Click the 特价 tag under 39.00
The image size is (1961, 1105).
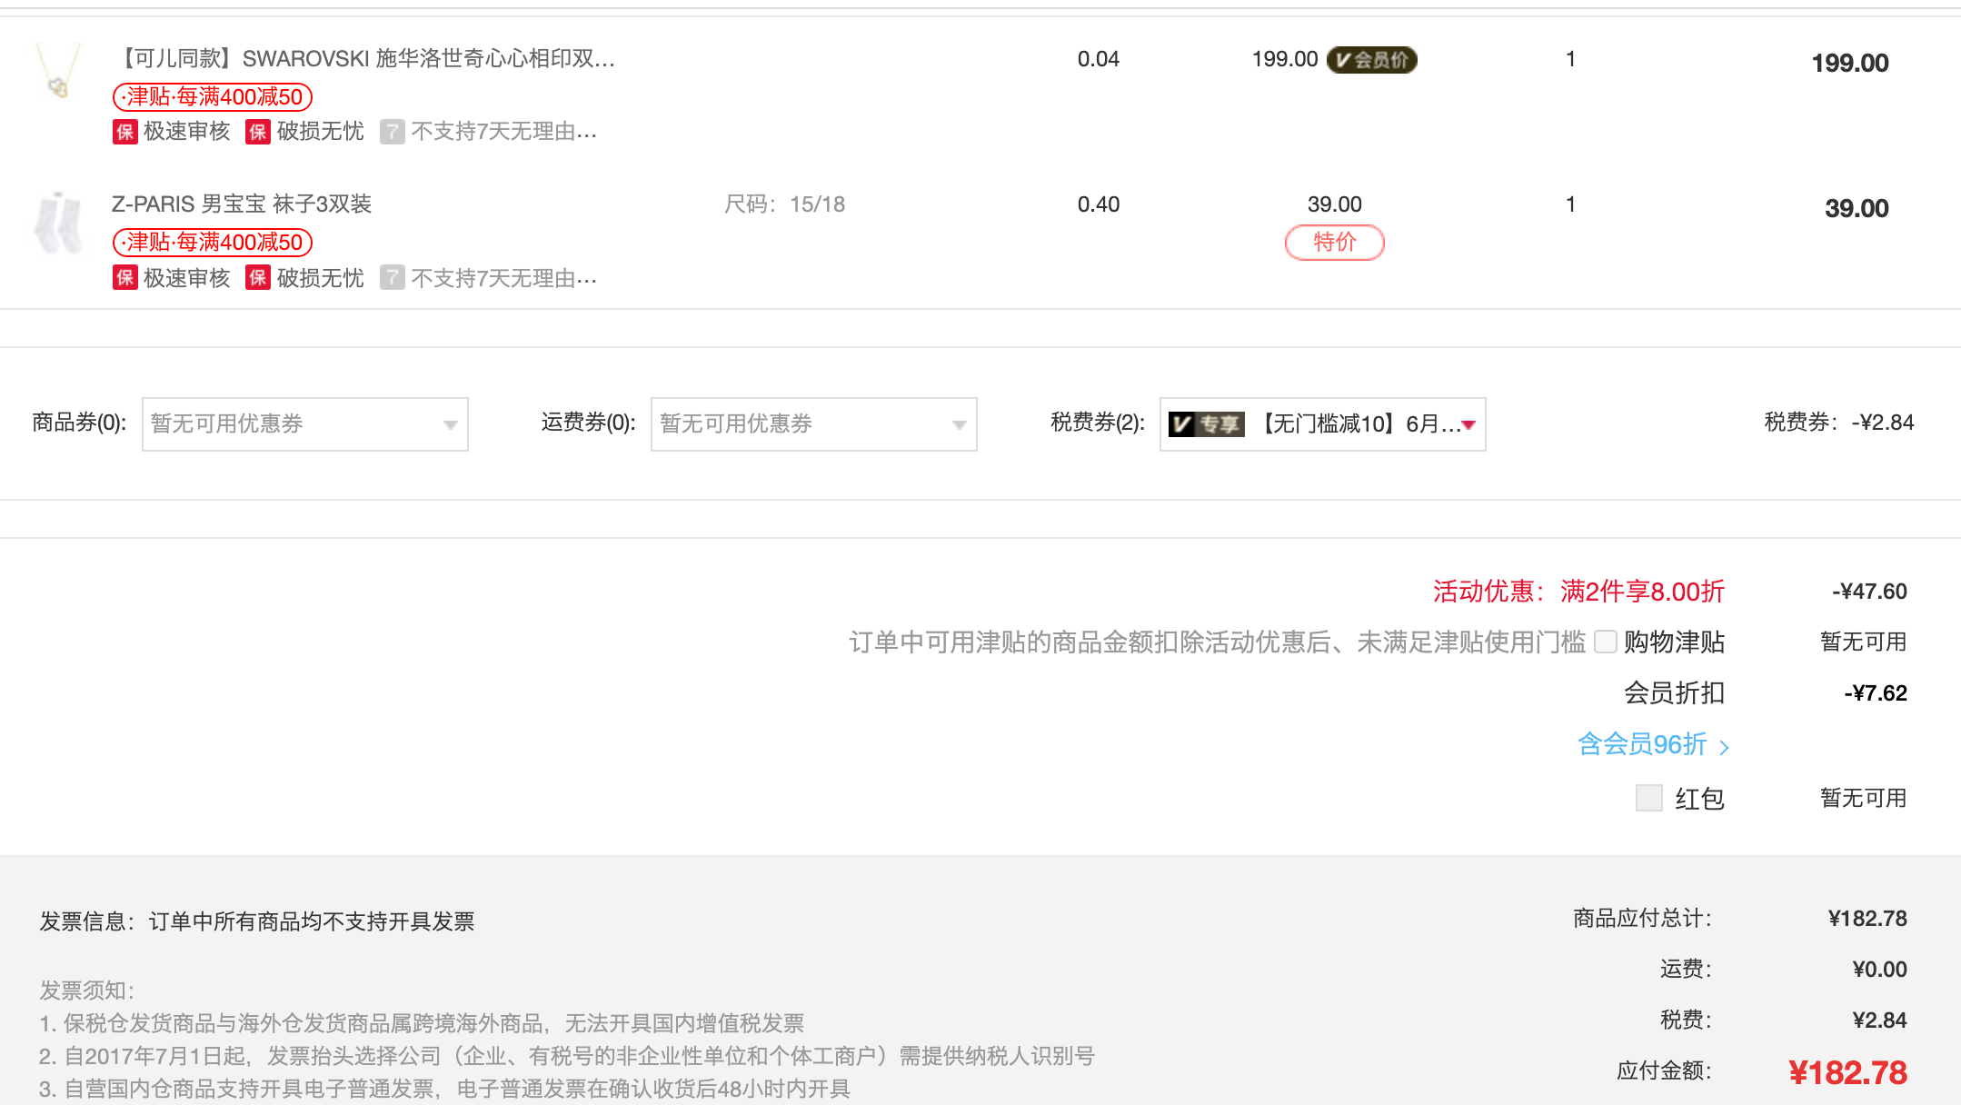click(1334, 243)
